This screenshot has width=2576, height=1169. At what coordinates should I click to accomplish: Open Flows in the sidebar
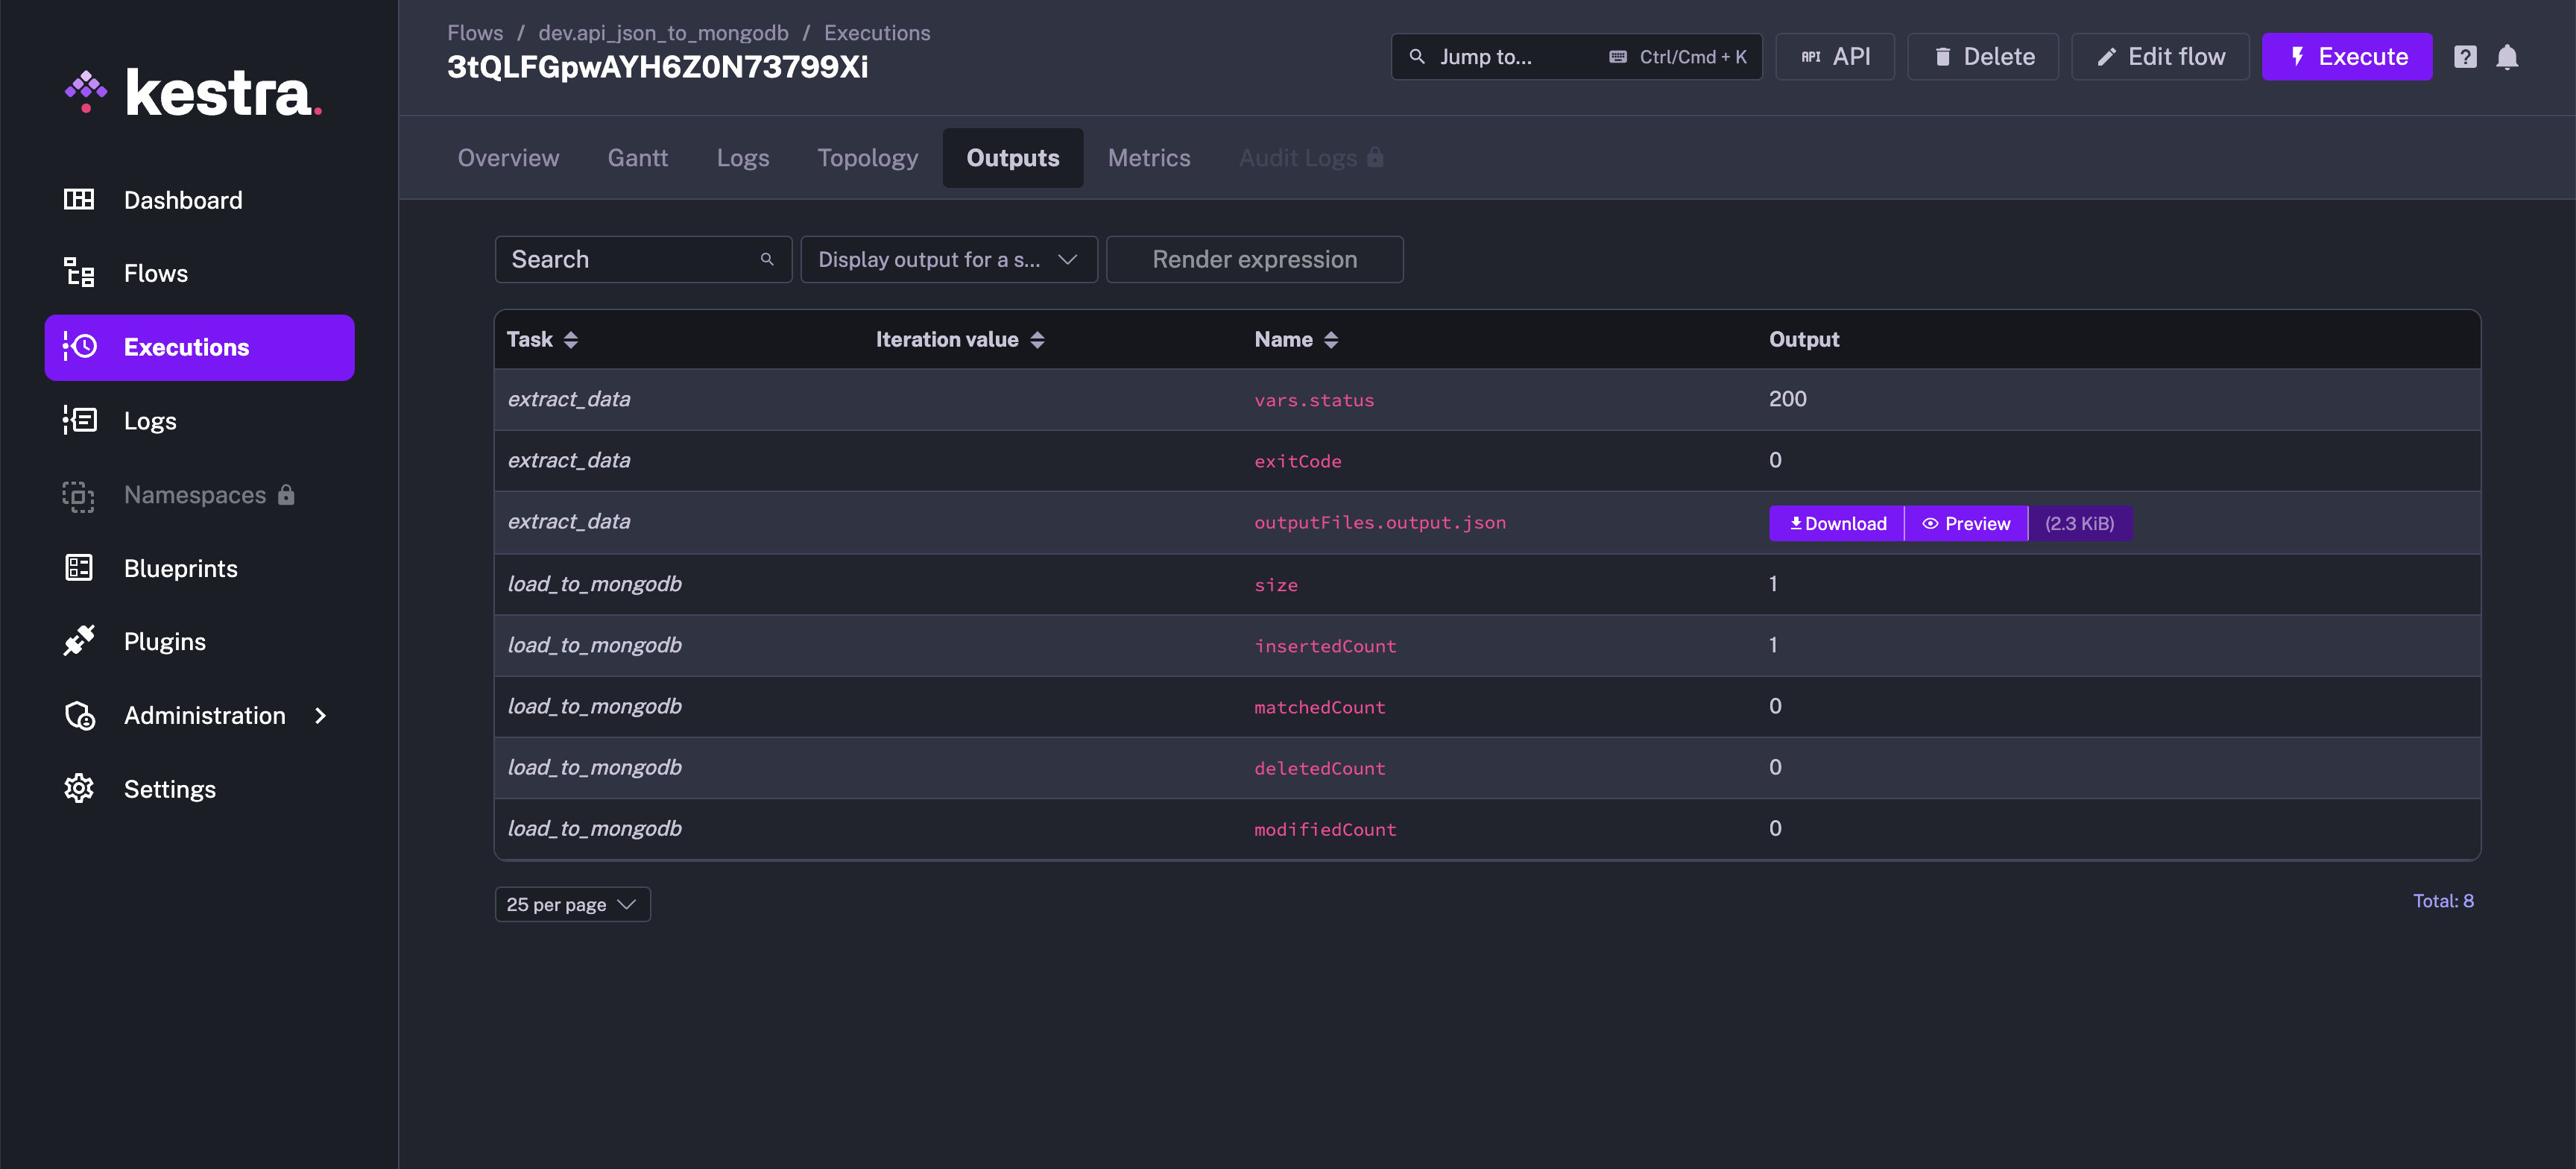click(x=200, y=273)
